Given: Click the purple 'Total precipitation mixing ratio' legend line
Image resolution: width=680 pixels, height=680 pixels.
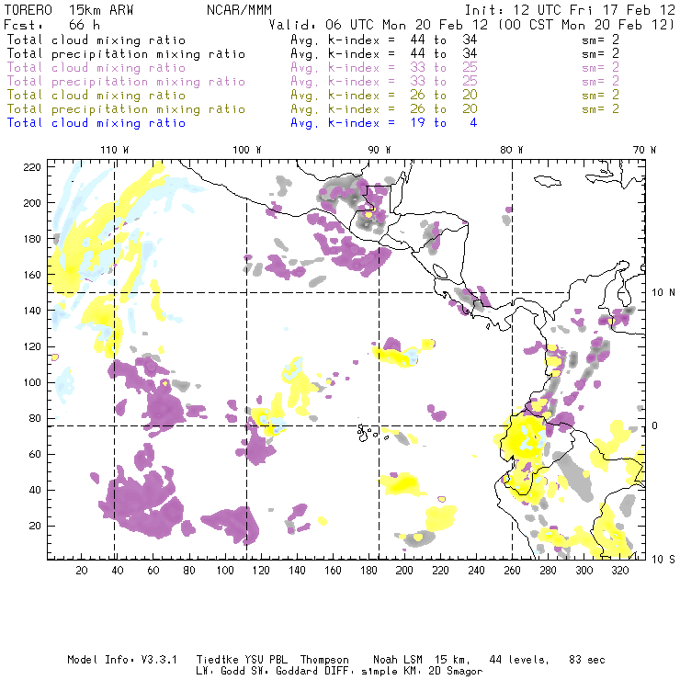Looking at the screenshot, I should [x=126, y=82].
